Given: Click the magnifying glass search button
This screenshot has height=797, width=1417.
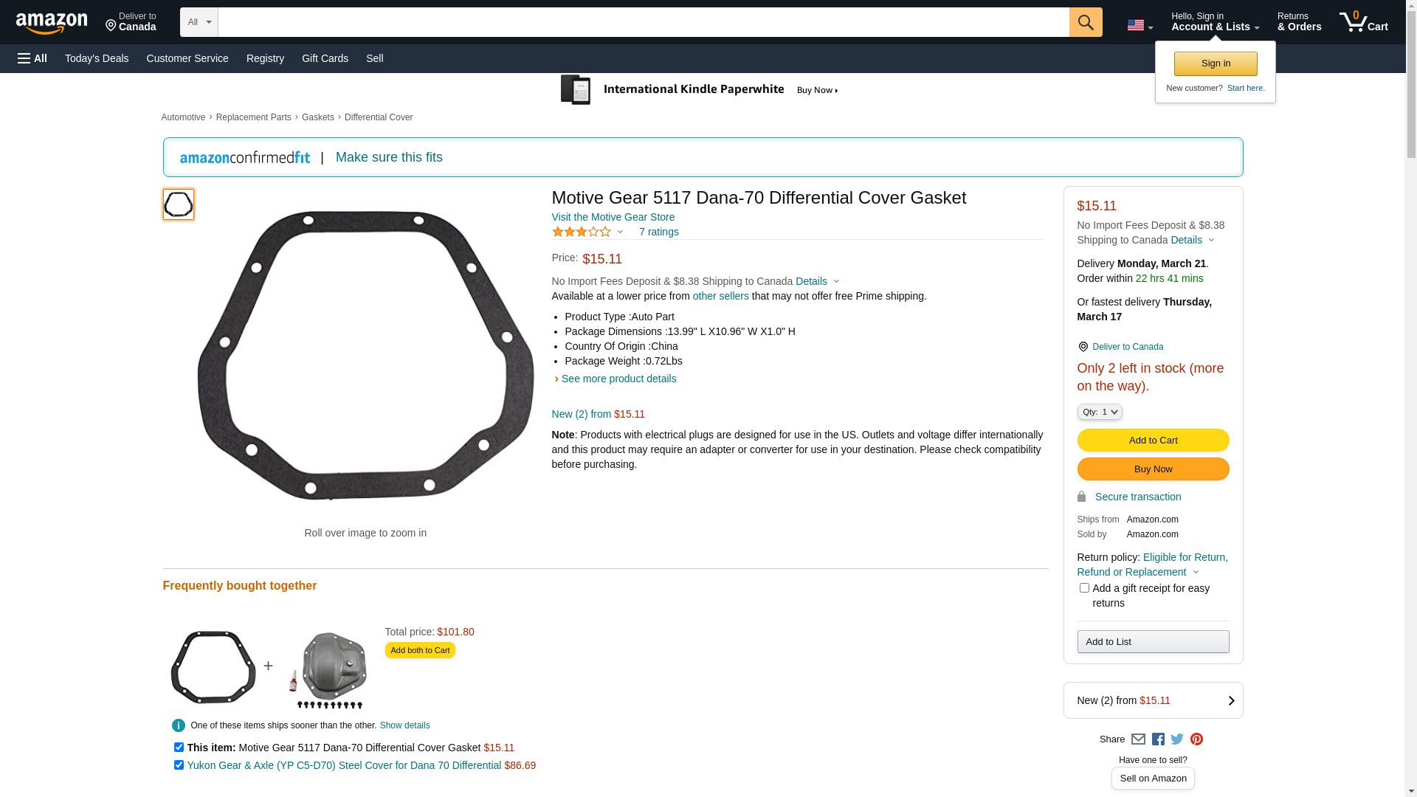Looking at the screenshot, I should pyautogui.click(x=1085, y=22).
